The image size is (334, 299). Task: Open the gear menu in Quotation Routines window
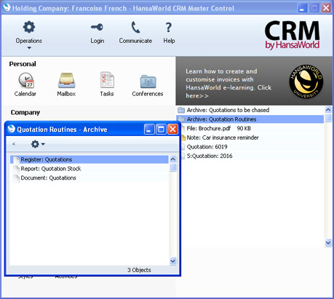pyautogui.click(x=38, y=144)
